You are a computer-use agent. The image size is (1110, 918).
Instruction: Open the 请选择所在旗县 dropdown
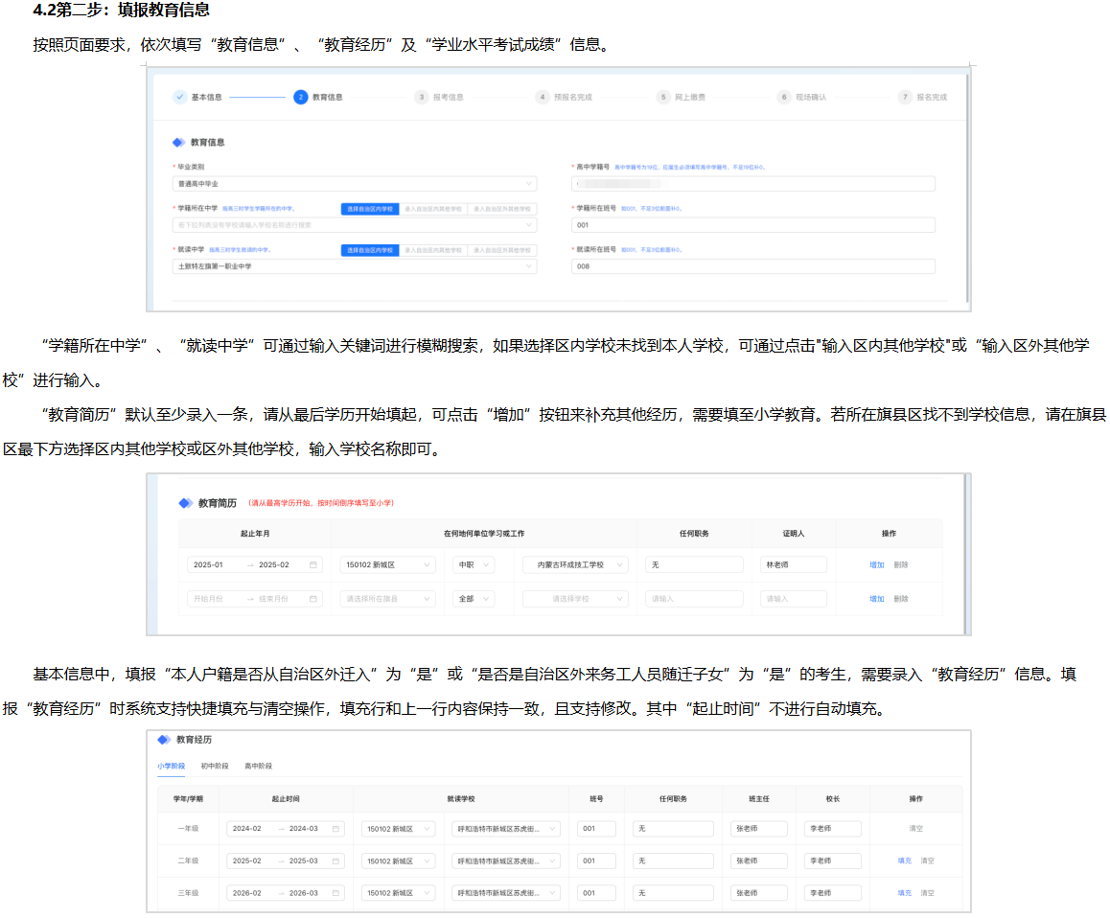point(387,599)
